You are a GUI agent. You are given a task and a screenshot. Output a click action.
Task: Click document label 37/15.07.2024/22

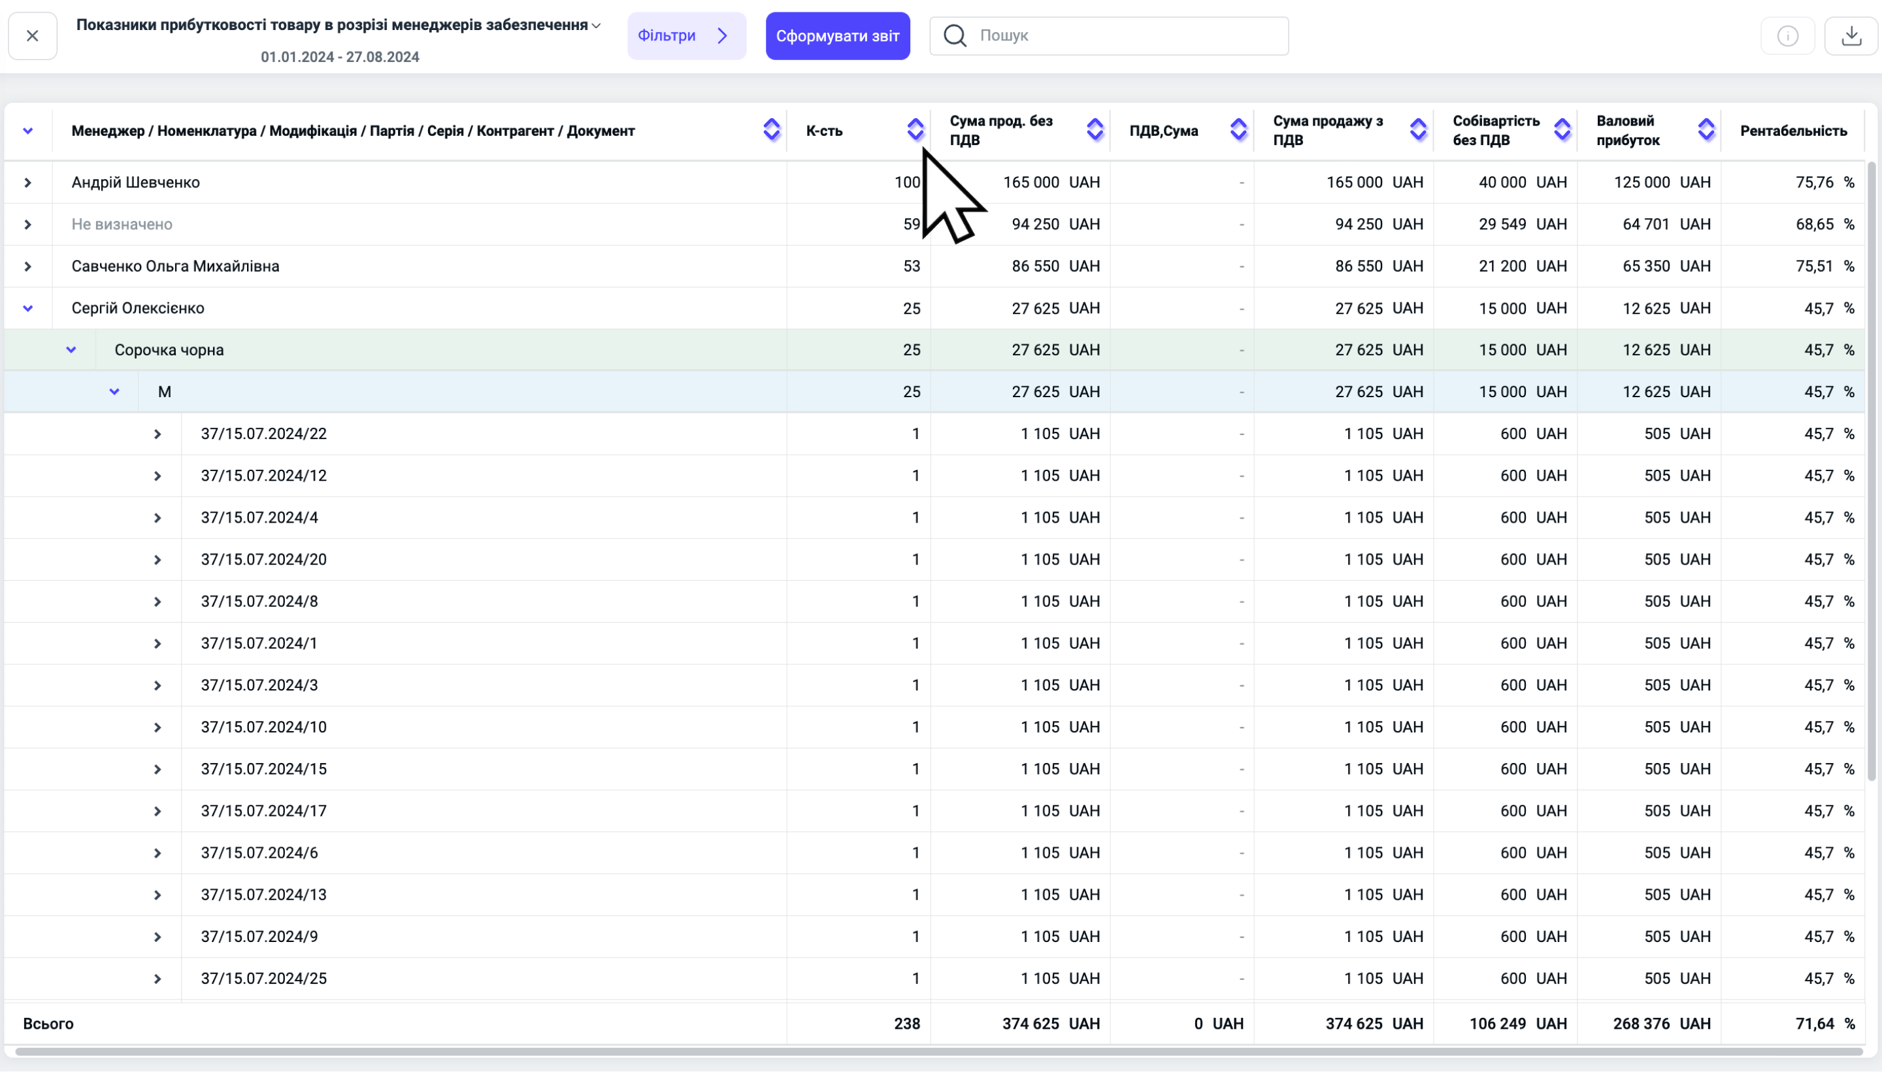263,434
